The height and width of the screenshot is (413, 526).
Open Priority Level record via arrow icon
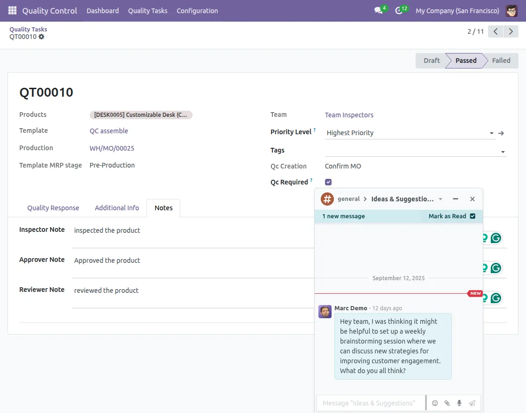501,133
